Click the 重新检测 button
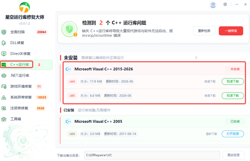The image size is (250, 161). click(204, 31)
